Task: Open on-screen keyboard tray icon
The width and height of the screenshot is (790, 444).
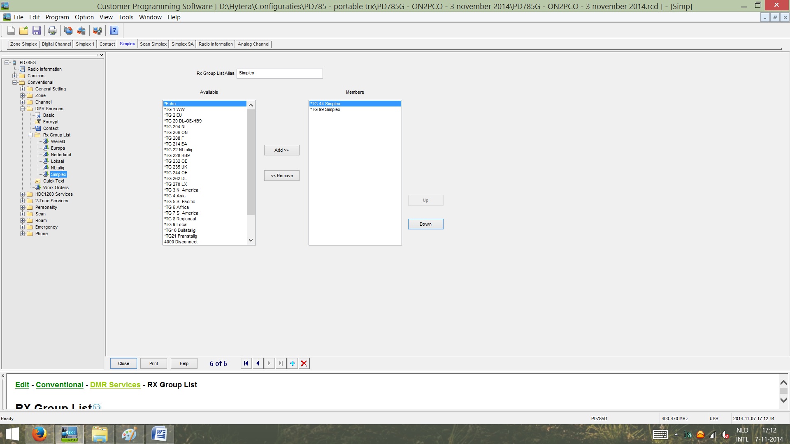Action: pyautogui.click(x=660, y=435)
